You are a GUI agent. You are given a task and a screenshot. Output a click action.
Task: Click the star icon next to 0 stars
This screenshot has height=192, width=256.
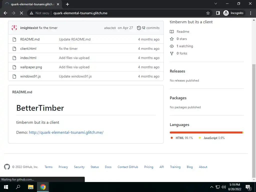172,39
